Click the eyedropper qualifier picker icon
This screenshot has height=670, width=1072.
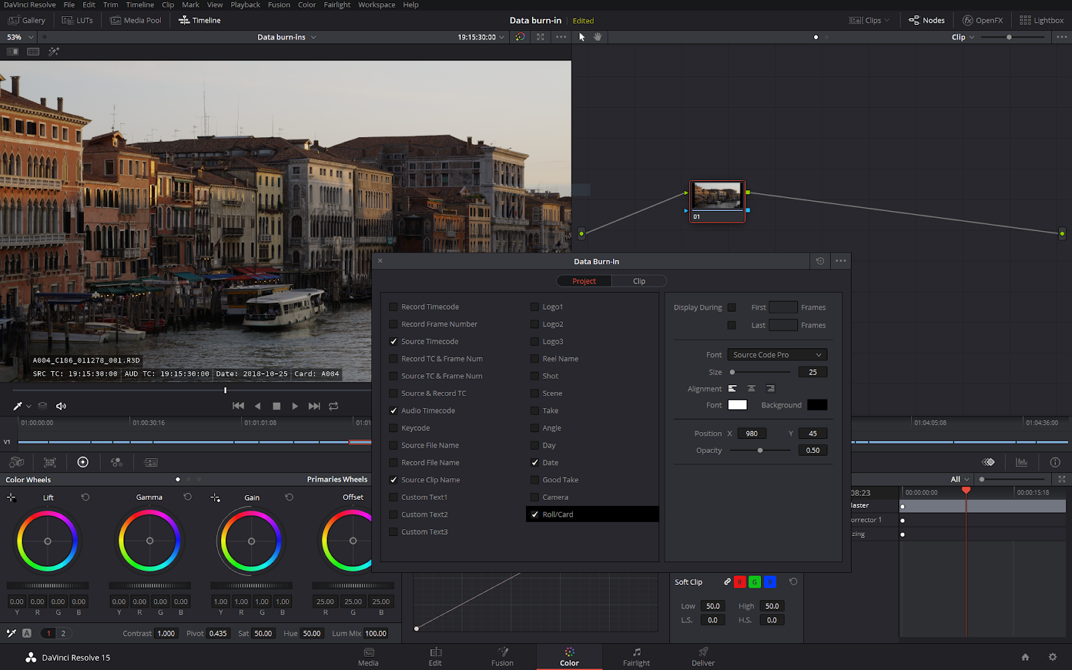pos(18,406)
